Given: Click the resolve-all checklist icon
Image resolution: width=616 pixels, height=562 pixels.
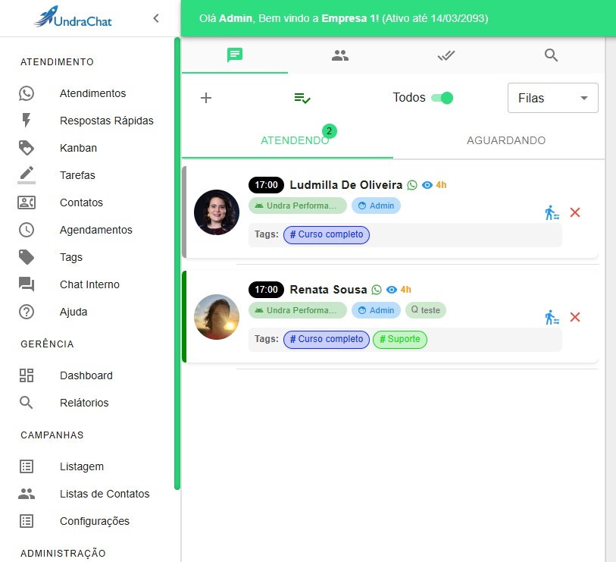Looking at the screenshot, I should [302, 98].
